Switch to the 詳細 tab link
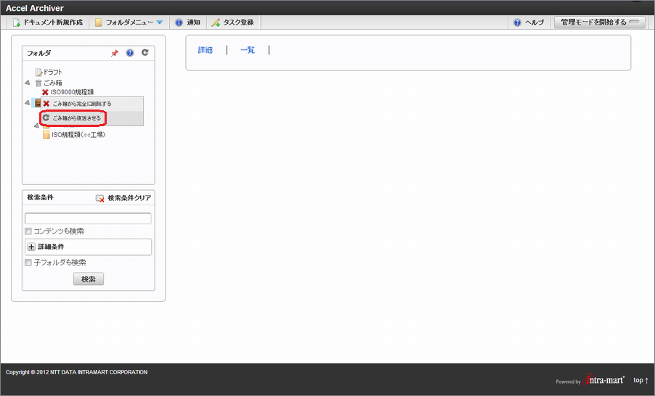The width and height of the screenshot is (655, 396). [x=205, y=50]
